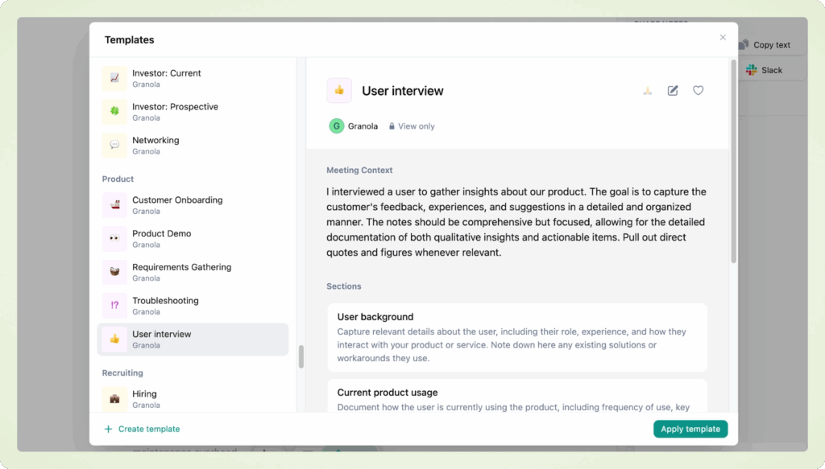Image resolution: width=825 pixels, height=469 pixels.
Task: Click the thumbs-up icon beside User interview title
Action: coord(339,91)
